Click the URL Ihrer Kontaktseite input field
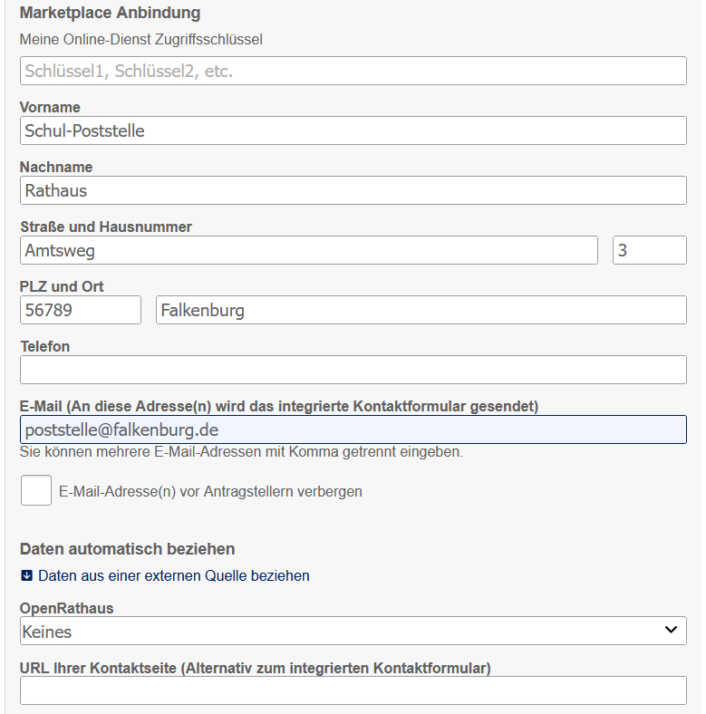 353,690
